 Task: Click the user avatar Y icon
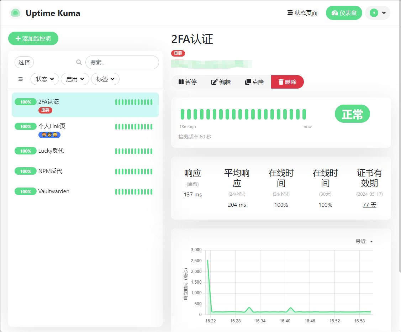click(x=374, y=13)
